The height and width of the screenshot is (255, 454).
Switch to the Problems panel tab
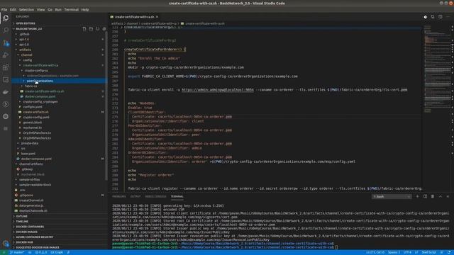(x=119, y=197)
